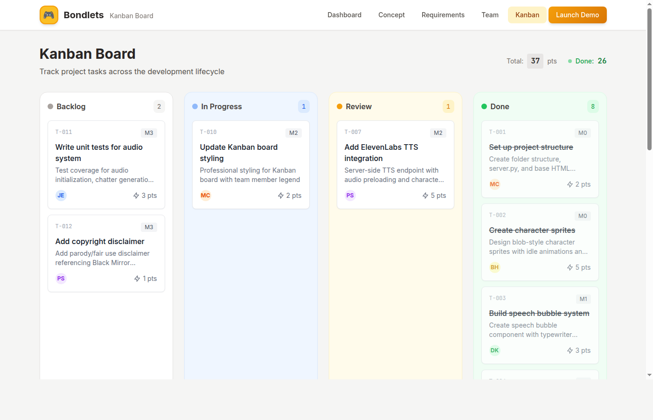Click the gray Backlog status dot
This screenshot has height=420, width=653.
pos(50,106)
